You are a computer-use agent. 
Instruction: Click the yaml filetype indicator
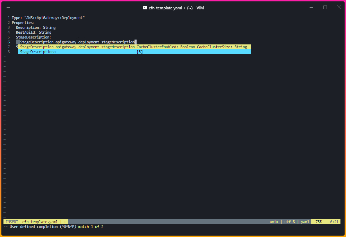point(305,222)
